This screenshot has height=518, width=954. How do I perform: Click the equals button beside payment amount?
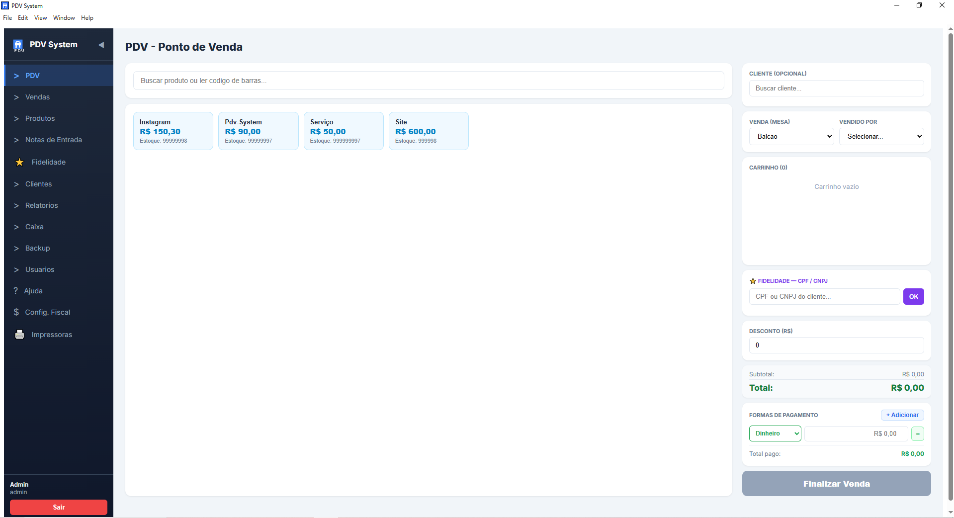pyautogui.click(x=917, y=433)
